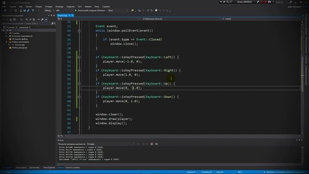
Task: Click Solution Explorer home icon
Action: pyautogui.click(x=11, y=19)
